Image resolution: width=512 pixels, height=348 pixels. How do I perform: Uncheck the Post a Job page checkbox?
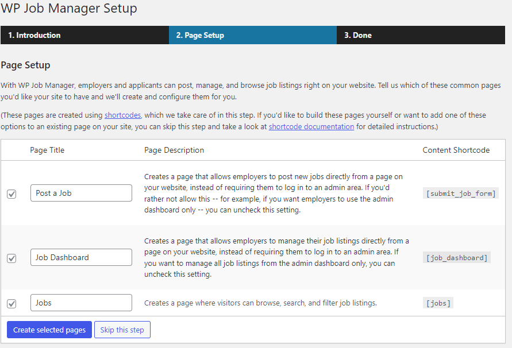coord(11,194)
